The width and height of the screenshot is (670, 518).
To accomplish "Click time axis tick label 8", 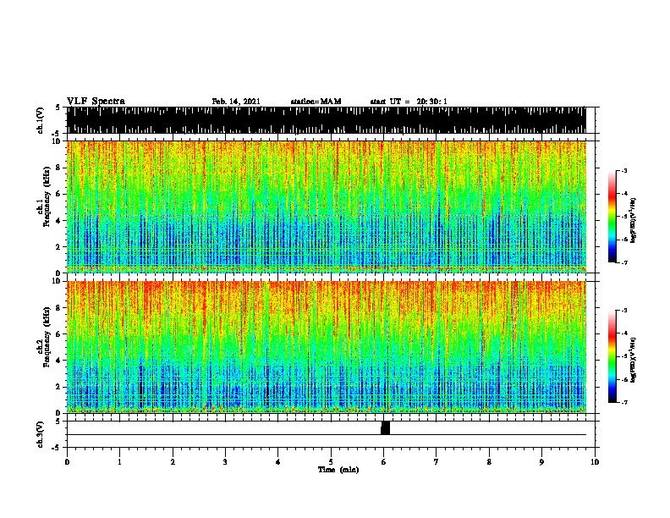I will [489, 462].
